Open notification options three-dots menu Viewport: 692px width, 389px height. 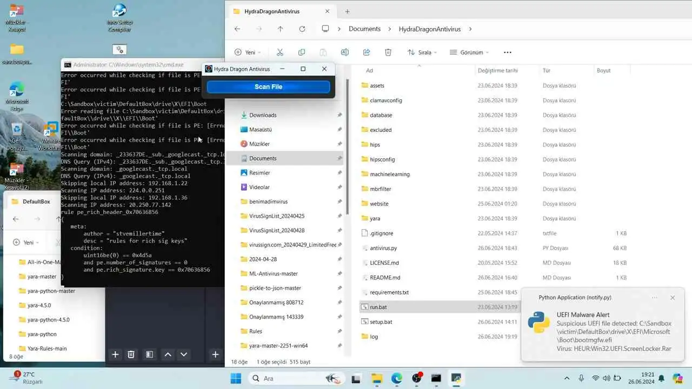[655, 298]
